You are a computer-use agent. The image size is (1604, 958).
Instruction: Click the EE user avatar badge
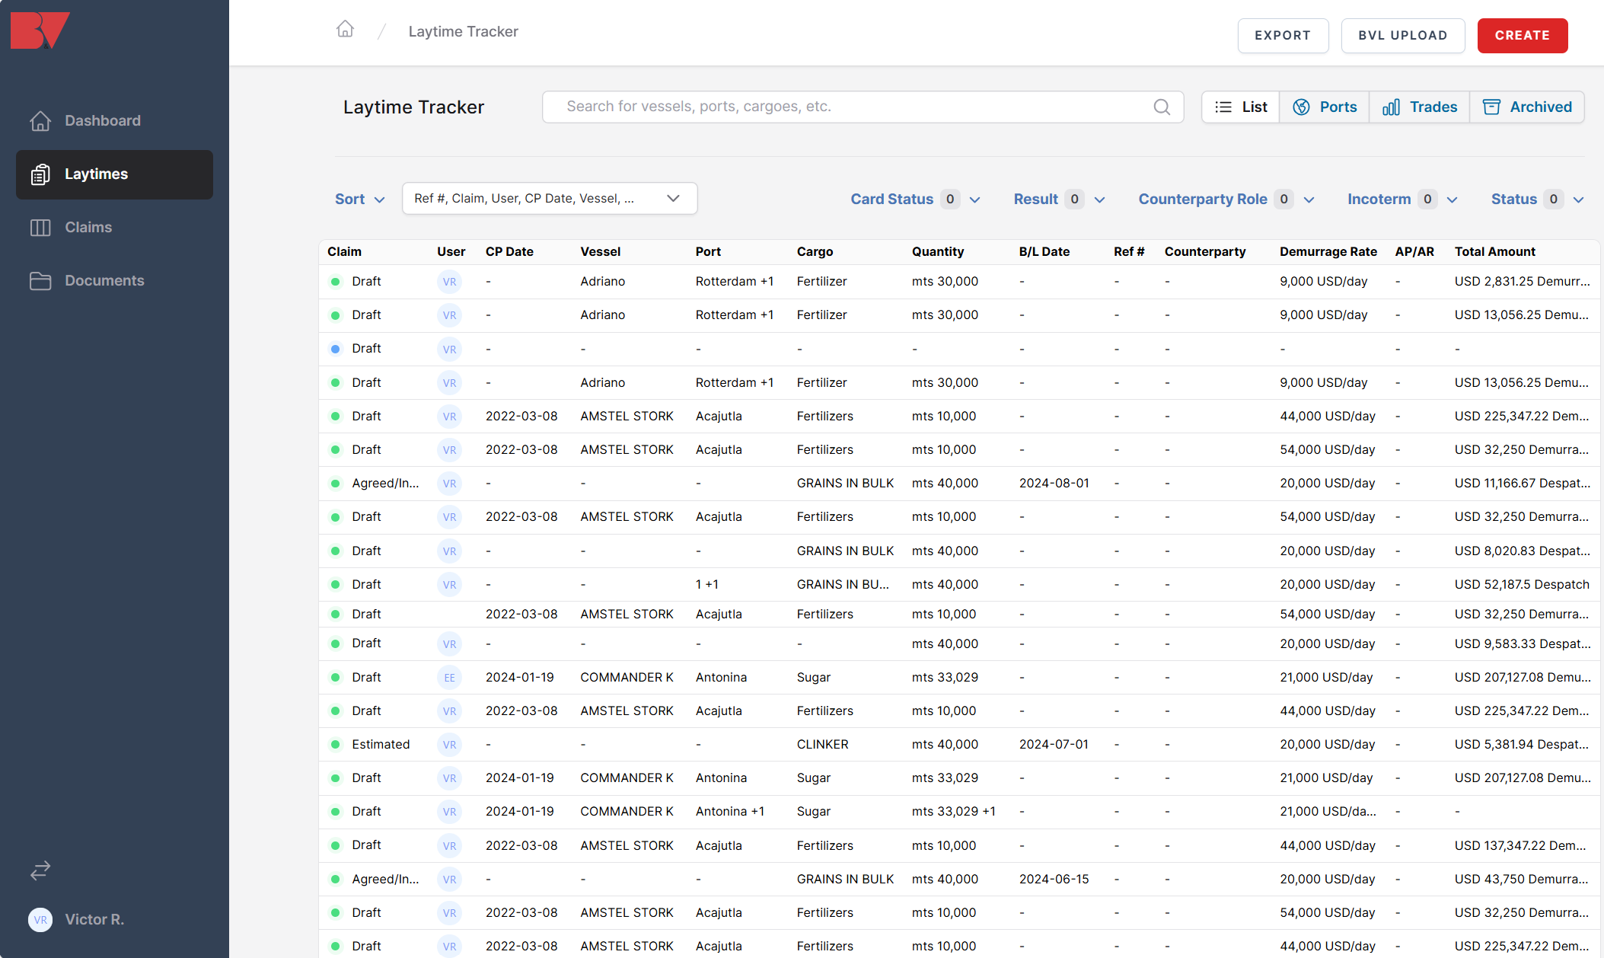tap(449, 678)
